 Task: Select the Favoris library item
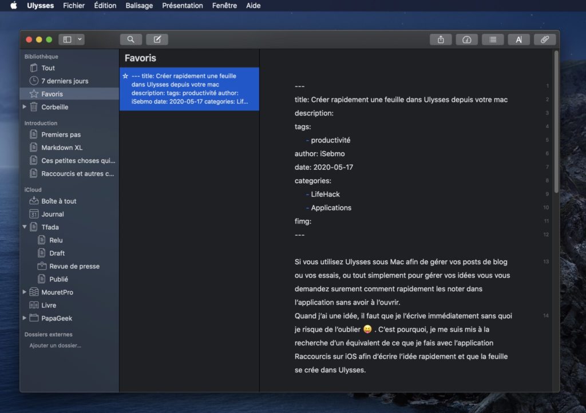click(x=52, y=94)
